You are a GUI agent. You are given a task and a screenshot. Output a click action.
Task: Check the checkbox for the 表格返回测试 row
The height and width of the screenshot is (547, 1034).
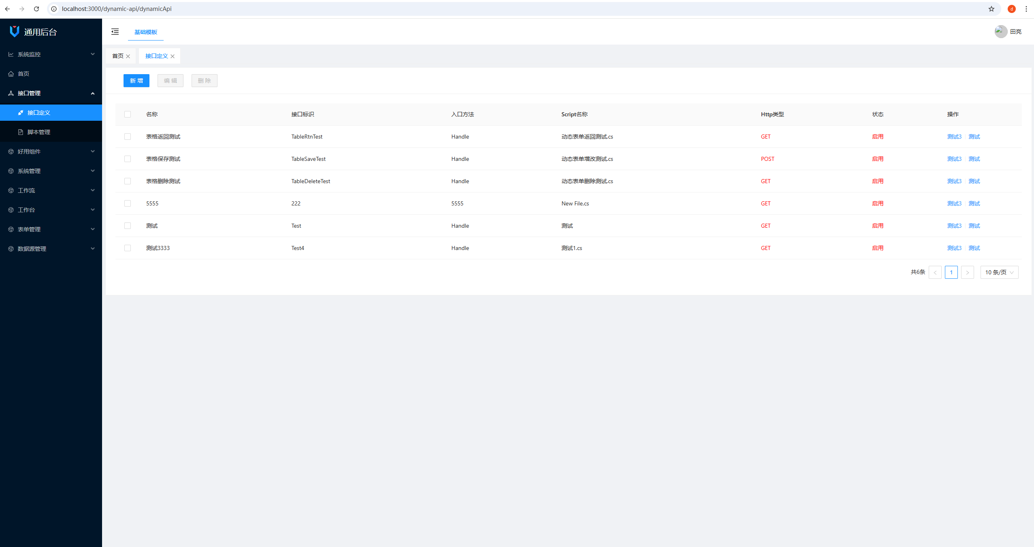click(128, 137)
